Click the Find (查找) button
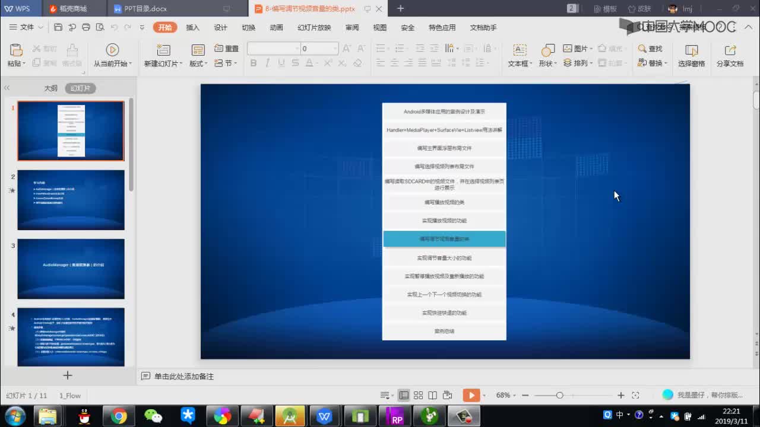The width and height of the screenshot is (760, 427). click(650, 49)
